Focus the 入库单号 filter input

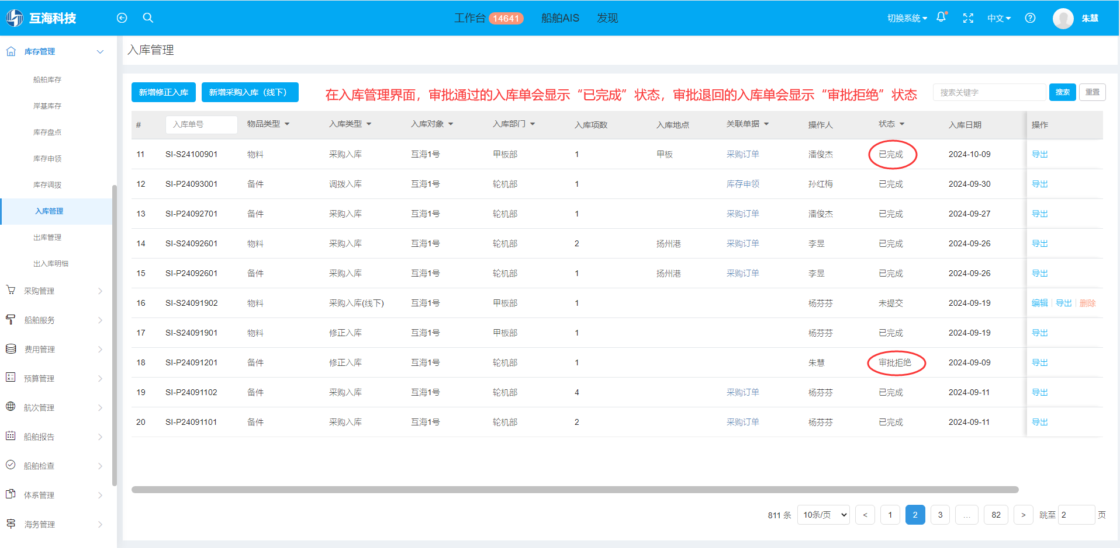click(x=202, y=124)
